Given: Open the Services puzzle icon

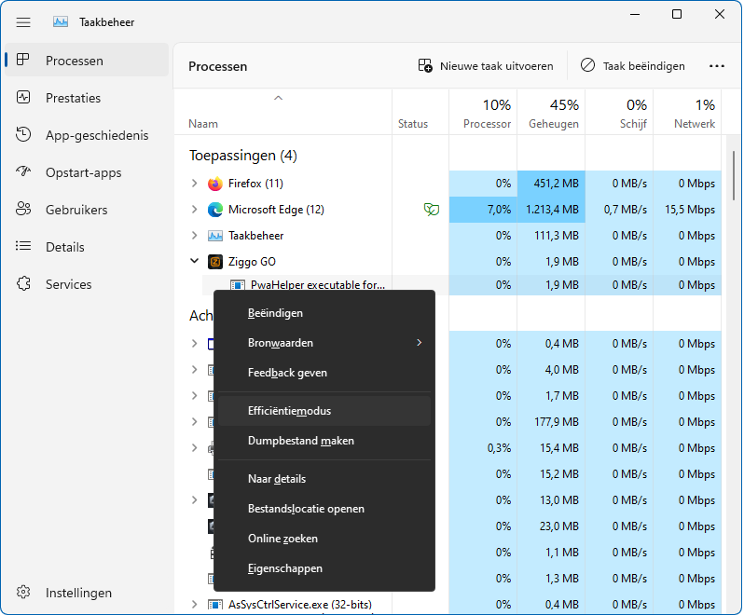Looking at the screenshot, I should pos(22,283).
